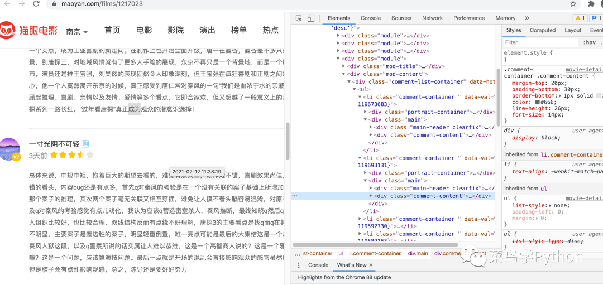Open the drawer three-dot menu beside Console

pyautogui.click(x=298, y=265)
